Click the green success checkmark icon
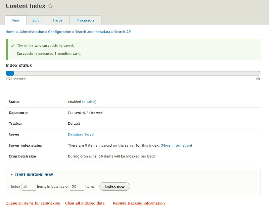This screenshot has width=269, height=219. tap(13, 46)
